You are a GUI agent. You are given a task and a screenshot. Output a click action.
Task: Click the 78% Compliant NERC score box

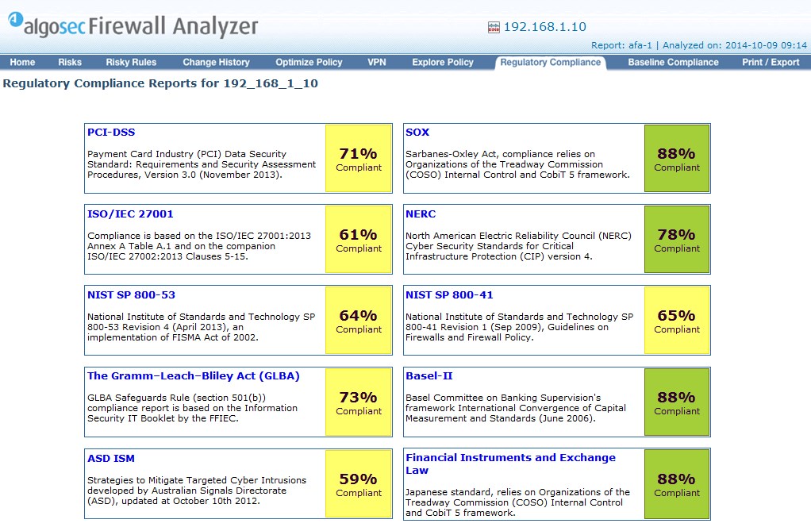677,240
